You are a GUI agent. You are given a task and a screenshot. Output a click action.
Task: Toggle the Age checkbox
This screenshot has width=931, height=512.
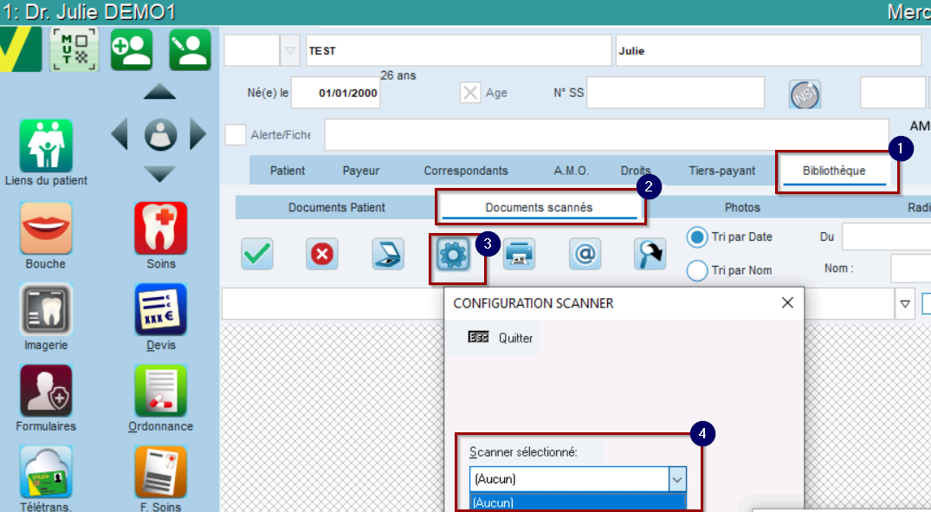(x=470, y=93)
